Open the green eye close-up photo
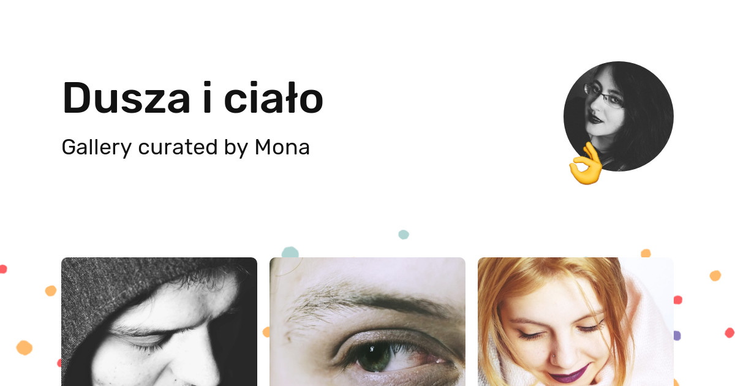 pos(367,322)
